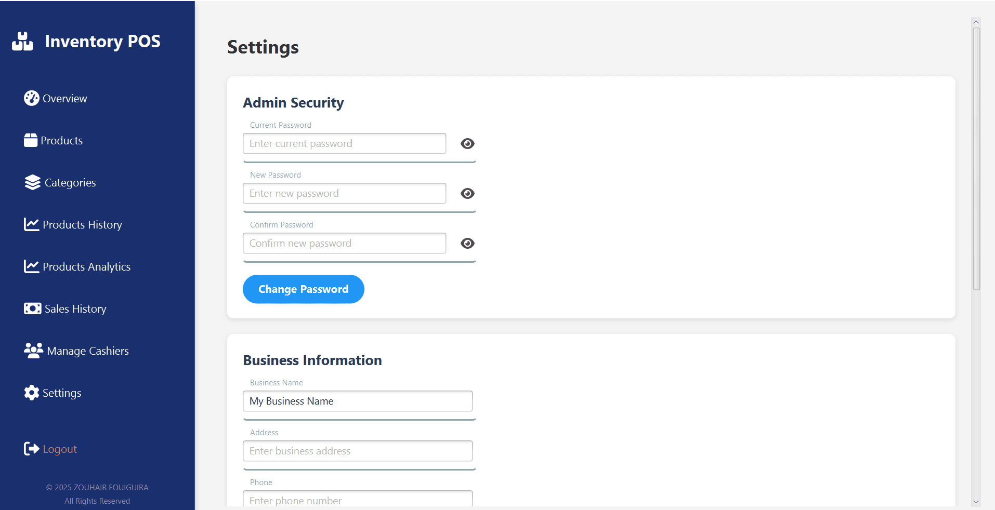
Task: Click the Manage Cashiers users icon
Action: coord(33,351)
